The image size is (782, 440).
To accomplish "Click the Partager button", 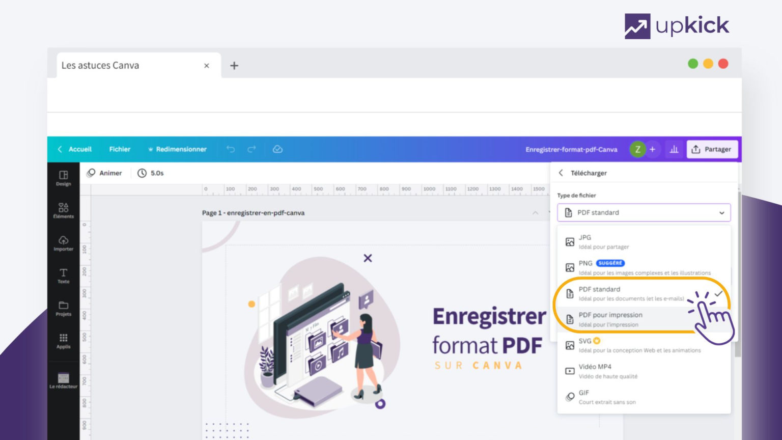I will coord(712,149).
